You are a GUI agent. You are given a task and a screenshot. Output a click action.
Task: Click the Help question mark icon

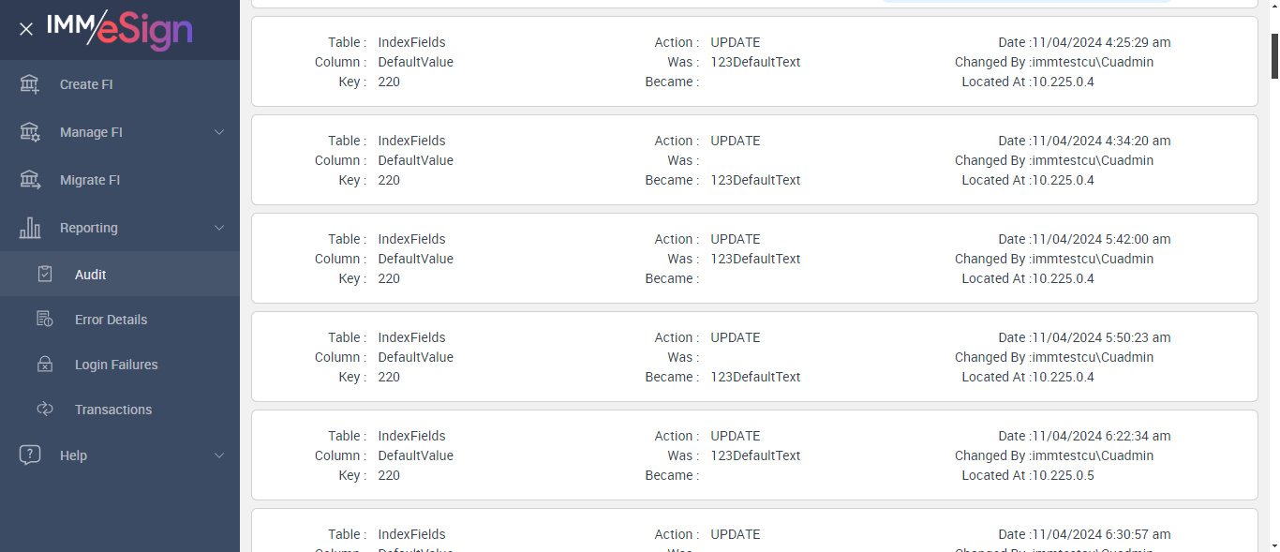(30, 455)
